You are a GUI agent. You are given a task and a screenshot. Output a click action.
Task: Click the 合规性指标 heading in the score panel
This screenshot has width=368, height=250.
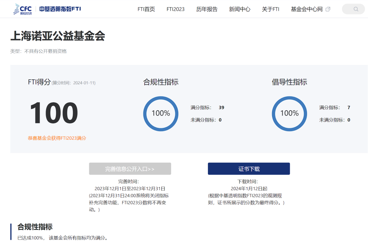(161, 82)
